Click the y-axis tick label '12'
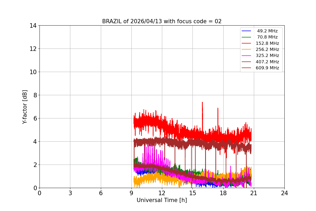The image size is (316, 211). 33,49
